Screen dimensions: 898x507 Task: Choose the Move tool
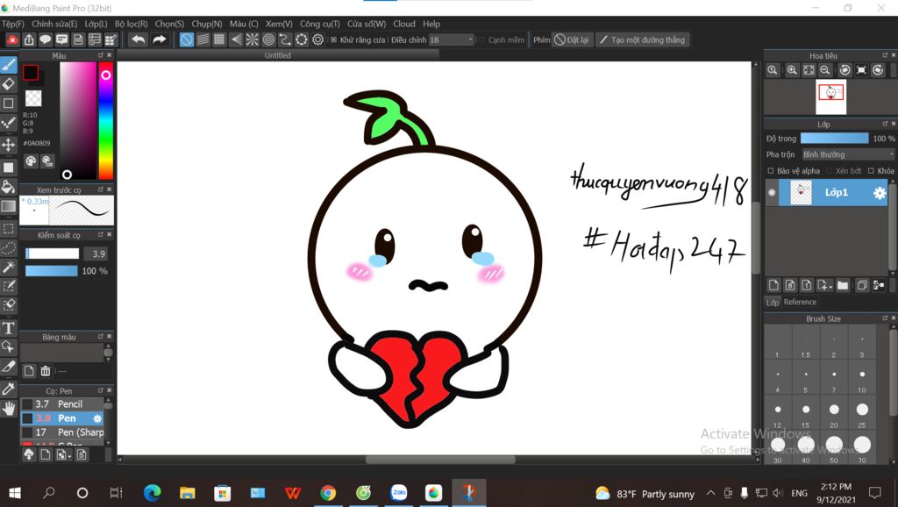(x=9, y=145)
